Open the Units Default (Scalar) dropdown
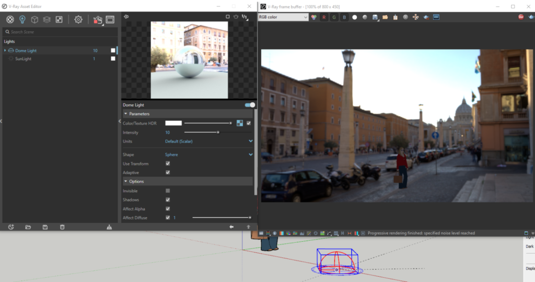This screenshot has width=535, height=282. (209, 141)
